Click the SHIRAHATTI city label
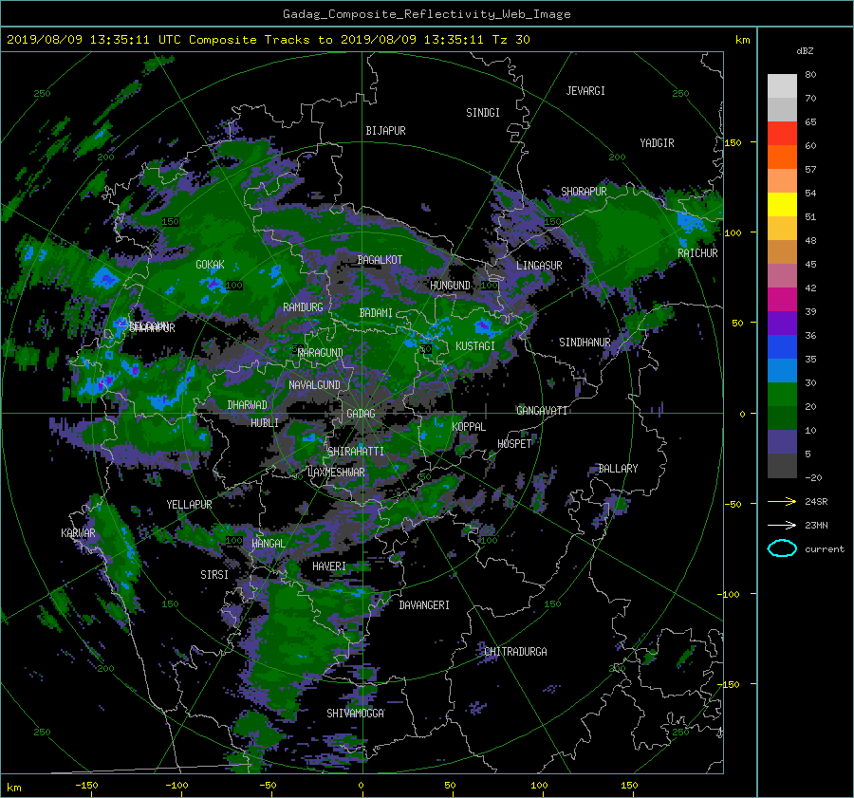Viewport: 854px width, 798px height. coord(356,452)
